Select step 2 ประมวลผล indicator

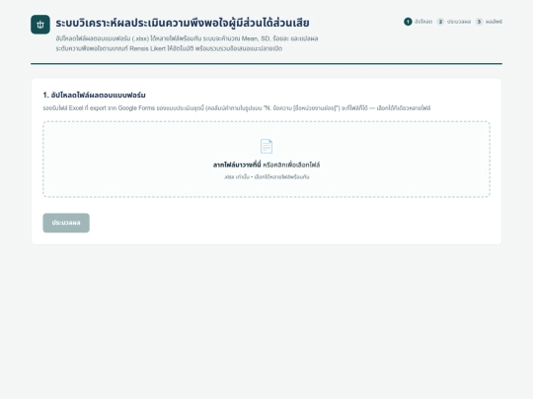[x=453, y=22]
